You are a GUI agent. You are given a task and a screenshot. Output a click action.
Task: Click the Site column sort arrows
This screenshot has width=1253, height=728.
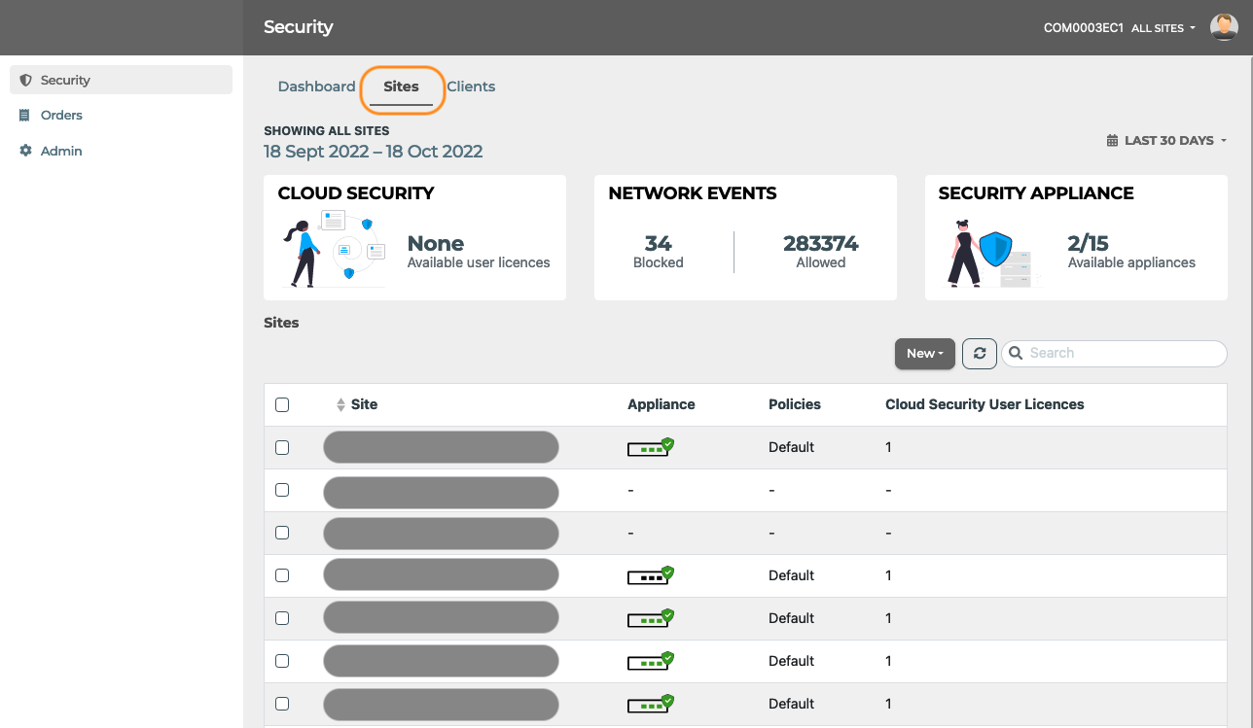340,405
